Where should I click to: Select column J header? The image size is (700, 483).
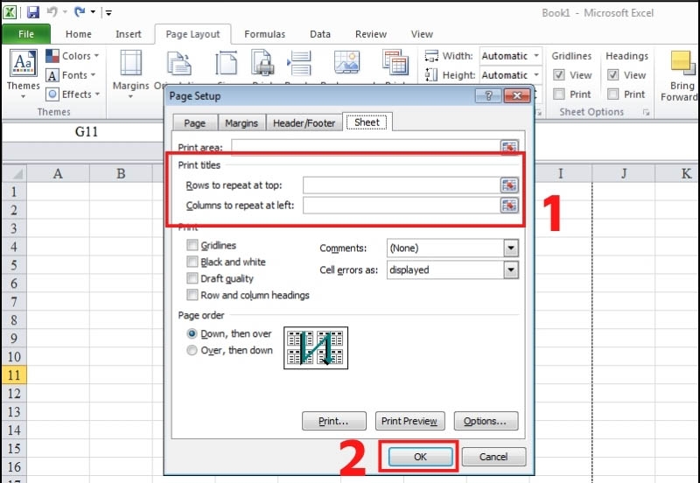[x=624, y=173]
